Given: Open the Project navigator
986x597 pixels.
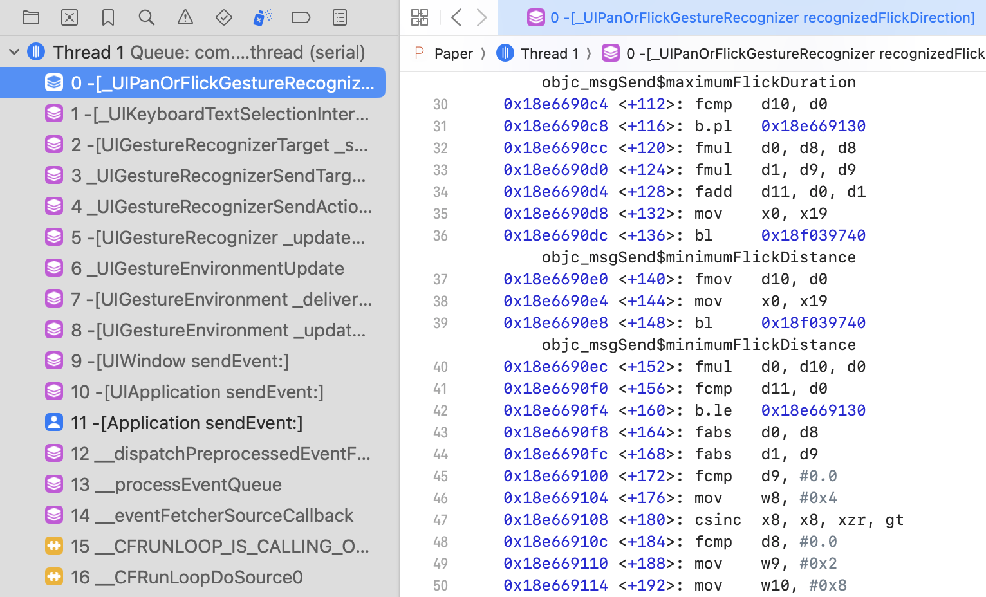Looking at the screenshot, I should [31, 17].
